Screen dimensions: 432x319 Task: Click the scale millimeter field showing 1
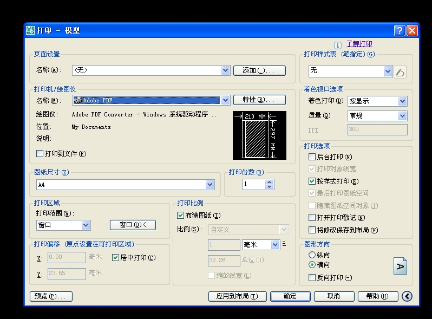click(224, 245)
